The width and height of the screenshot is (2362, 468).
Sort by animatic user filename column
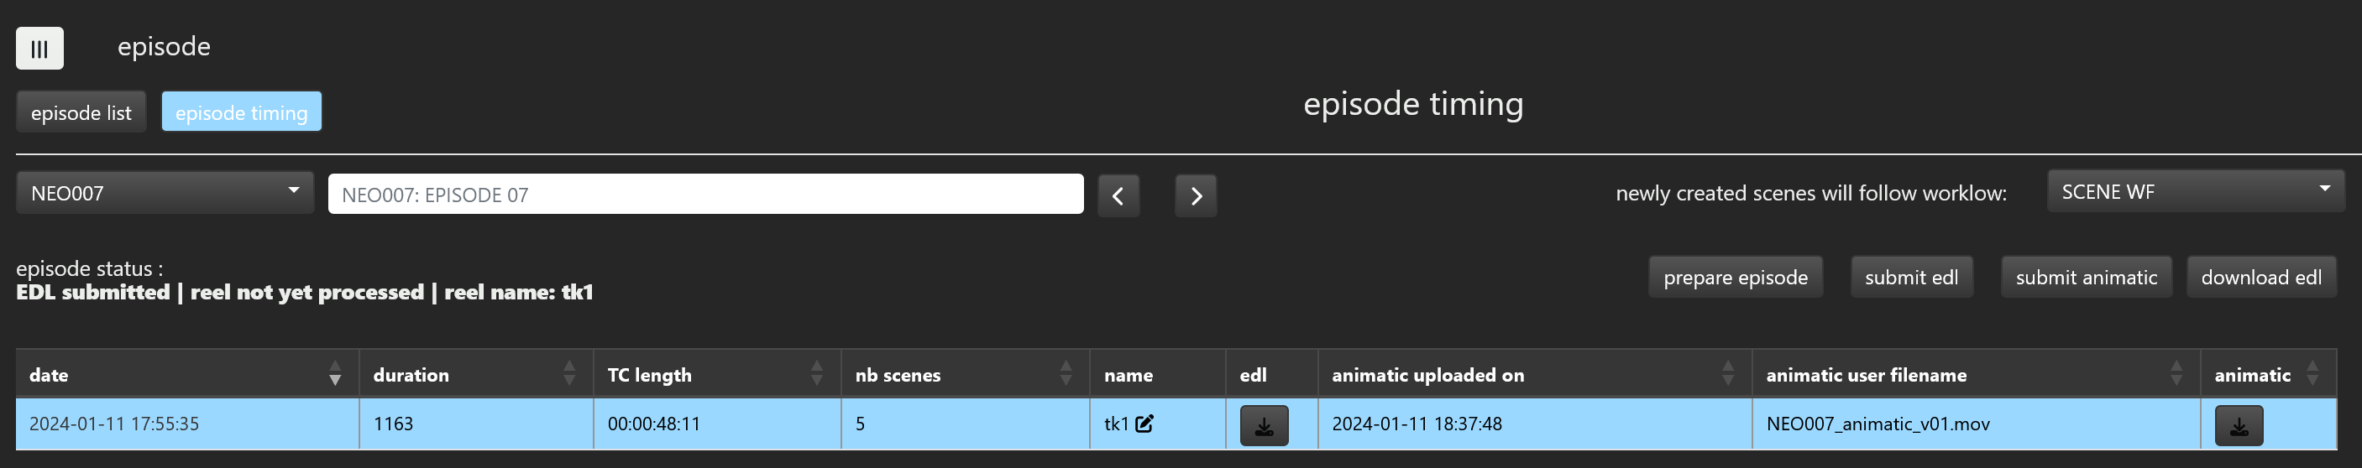click(2176, 374)
